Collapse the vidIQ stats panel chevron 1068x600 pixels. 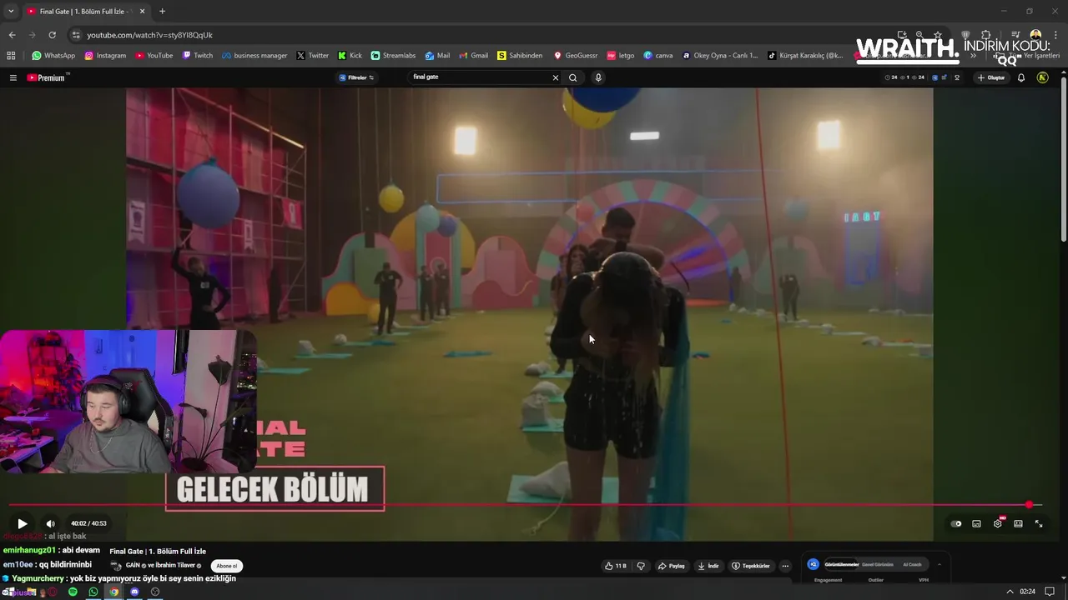pos(940,564)
